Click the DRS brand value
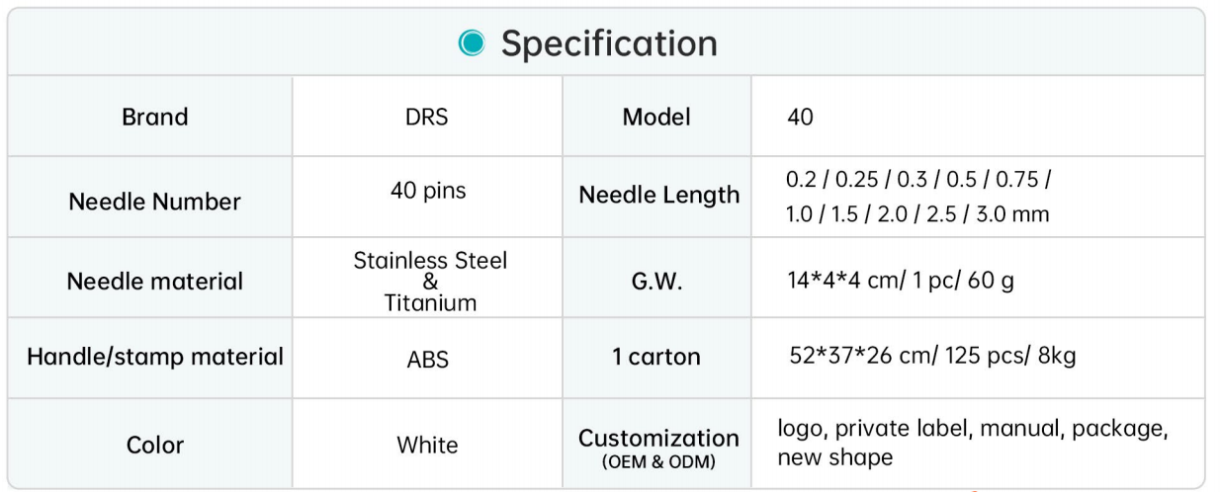The width and height of the screenshot is (1220, 492). pos(427,117)
